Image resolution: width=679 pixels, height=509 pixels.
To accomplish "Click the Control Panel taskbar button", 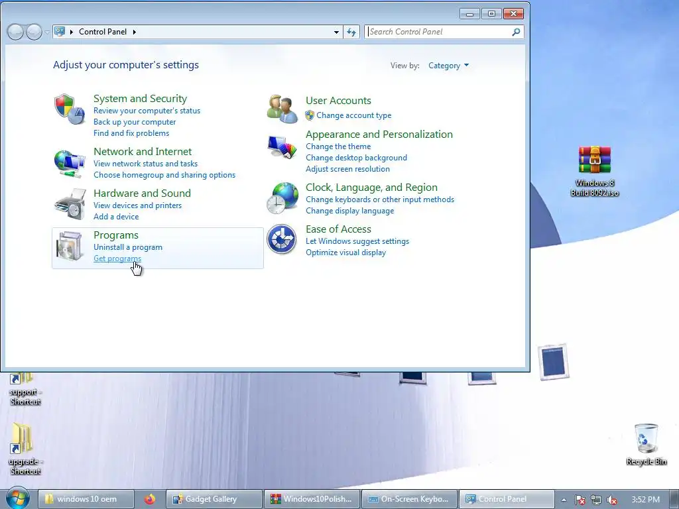I will coord(507,499).
